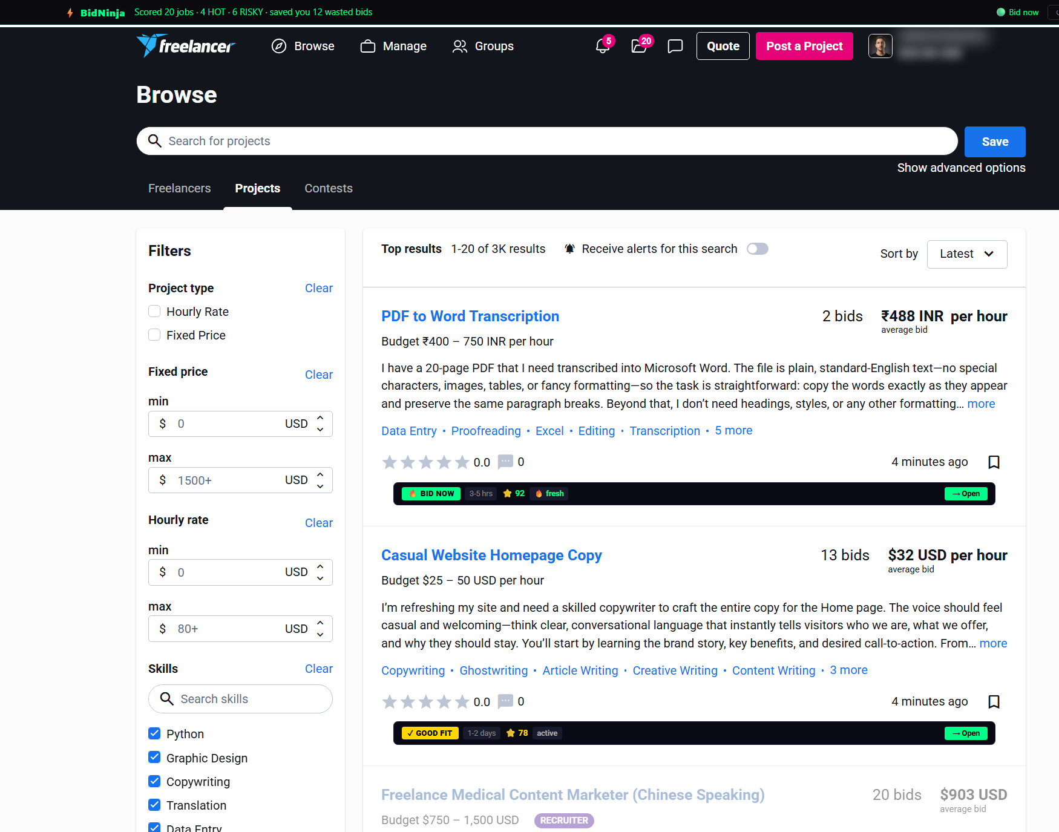Click Post a Project button
The width and height of the screenshot is (1059, 832).
[x=804, y=46]
